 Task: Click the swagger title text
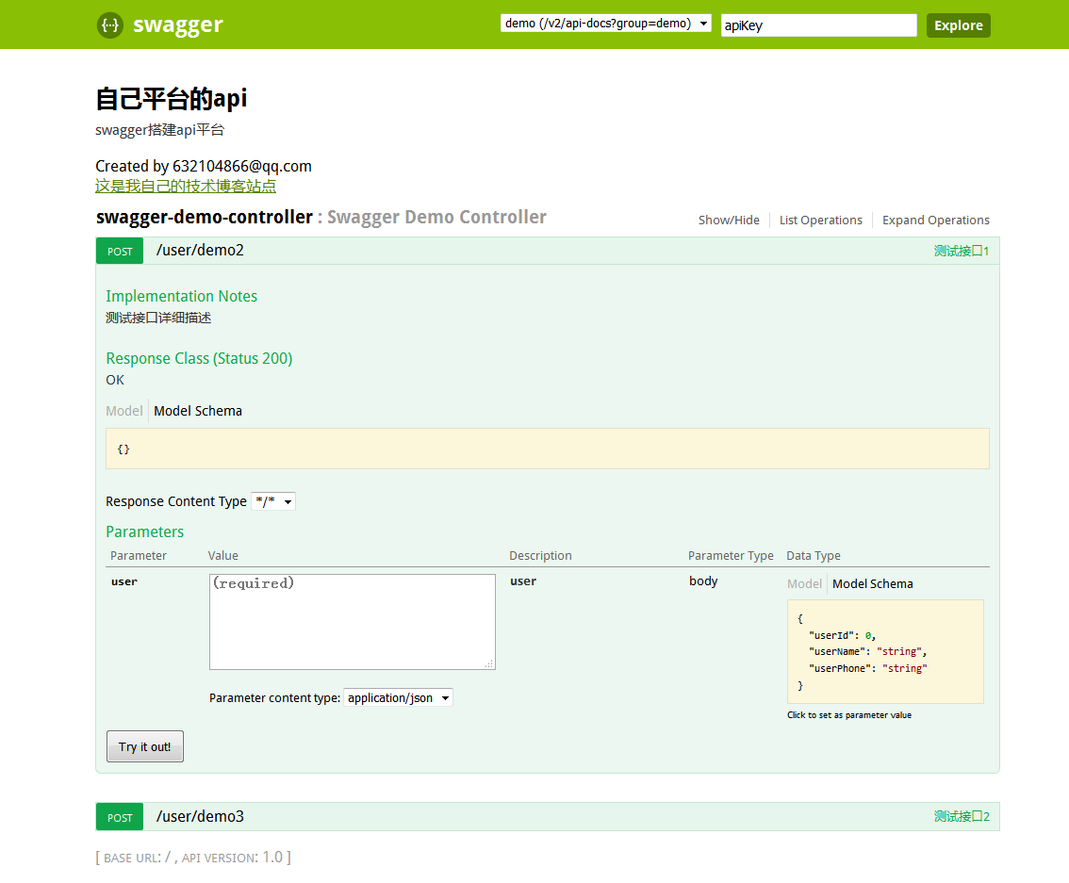178,25
